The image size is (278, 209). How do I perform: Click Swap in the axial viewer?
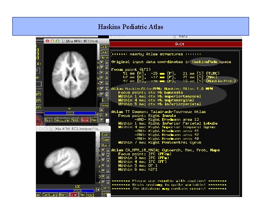tap(104, 52)
